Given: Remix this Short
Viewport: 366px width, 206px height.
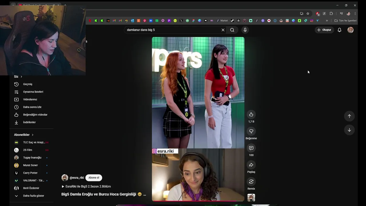Looking at the screenshot, I should click(251, 182).
